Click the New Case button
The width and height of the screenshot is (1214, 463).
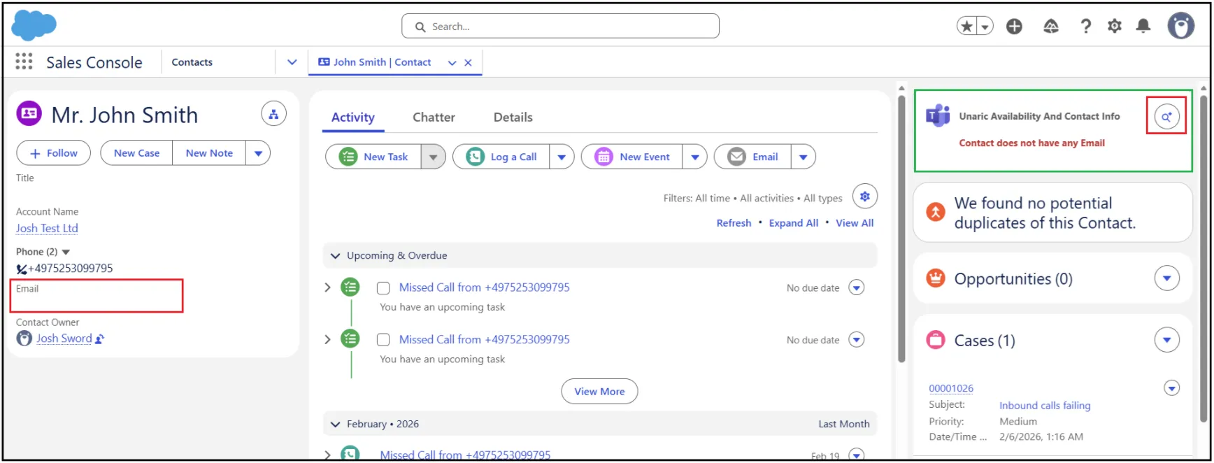136,153
